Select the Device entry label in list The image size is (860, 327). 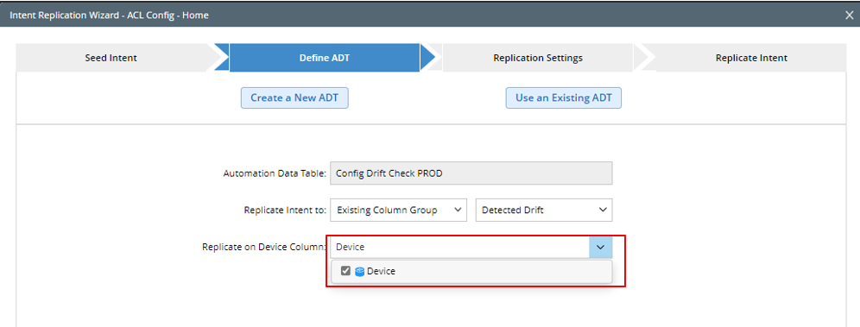(381, 271)
